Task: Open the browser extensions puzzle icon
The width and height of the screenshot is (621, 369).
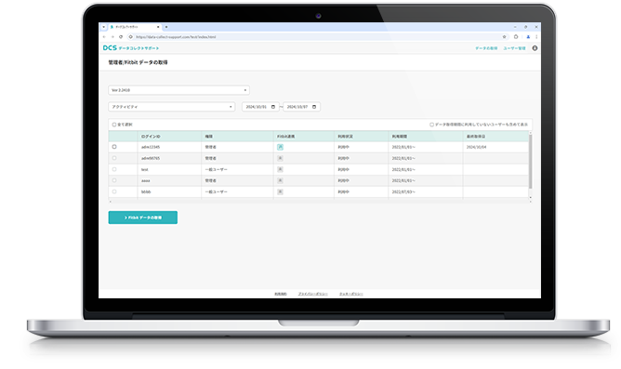Action: pos(516,37)
